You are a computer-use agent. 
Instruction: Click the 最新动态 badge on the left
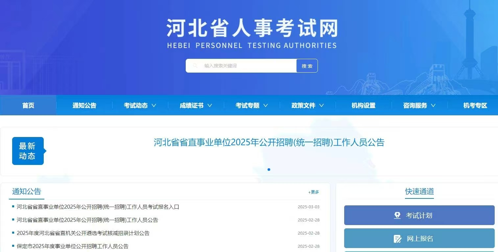(28, 150)
